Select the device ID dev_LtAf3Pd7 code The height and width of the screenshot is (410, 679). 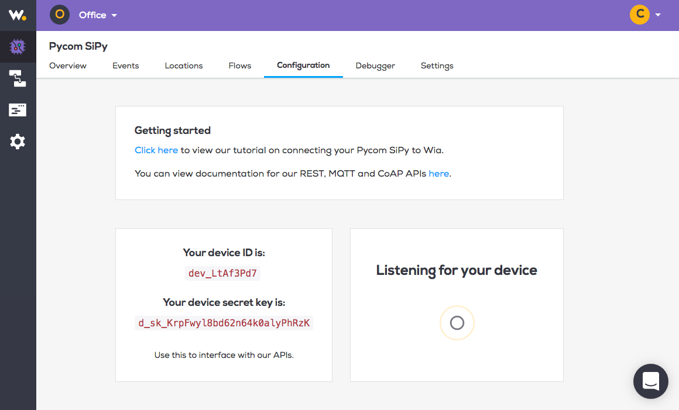point(222,273)
